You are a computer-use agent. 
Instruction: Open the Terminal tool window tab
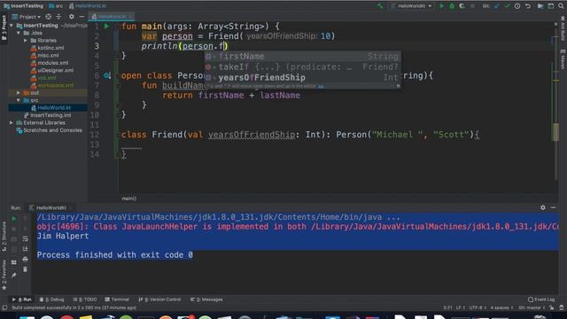(117, 300)
